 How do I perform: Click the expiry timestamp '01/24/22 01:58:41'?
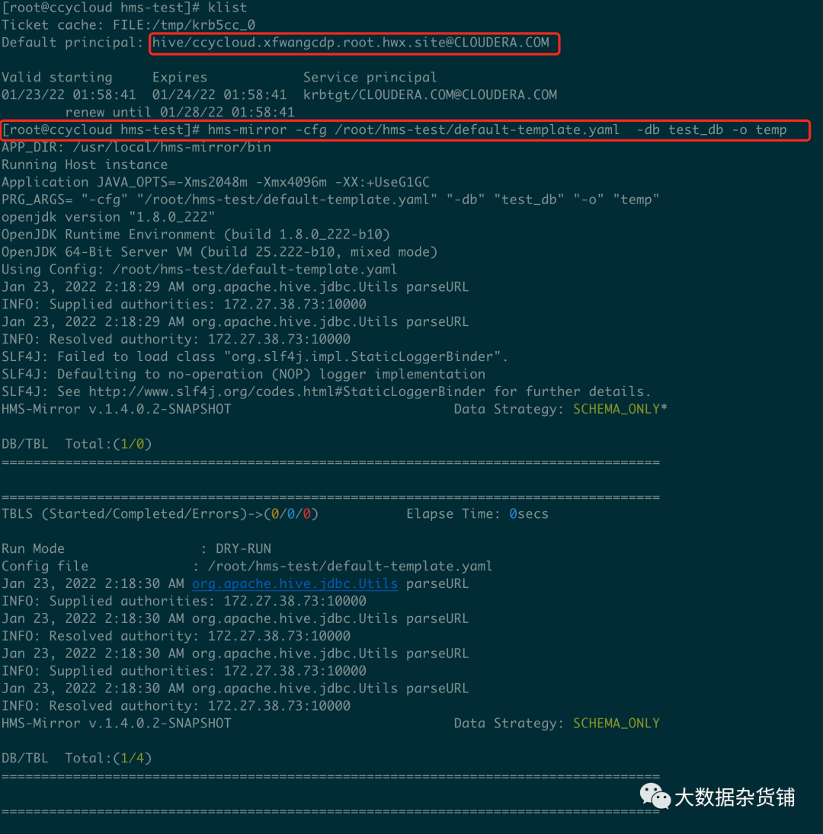pos(219,95)
